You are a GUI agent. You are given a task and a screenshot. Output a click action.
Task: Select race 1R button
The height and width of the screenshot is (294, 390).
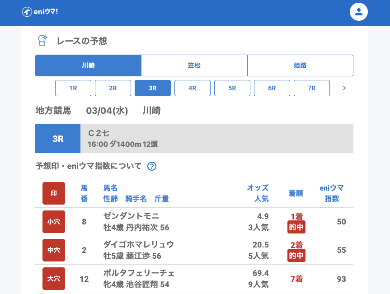[x=73, y=88]
